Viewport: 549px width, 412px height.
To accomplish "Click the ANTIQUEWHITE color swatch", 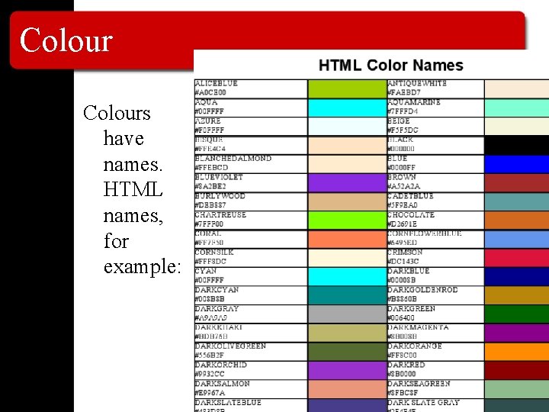I will tap(517, 89).
